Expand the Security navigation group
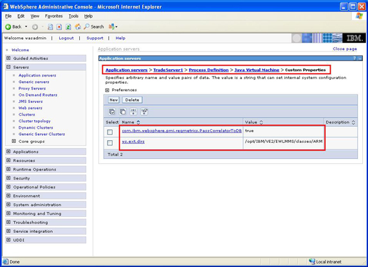The width and height of the screenshot is (368, 267). coord(8,178)
